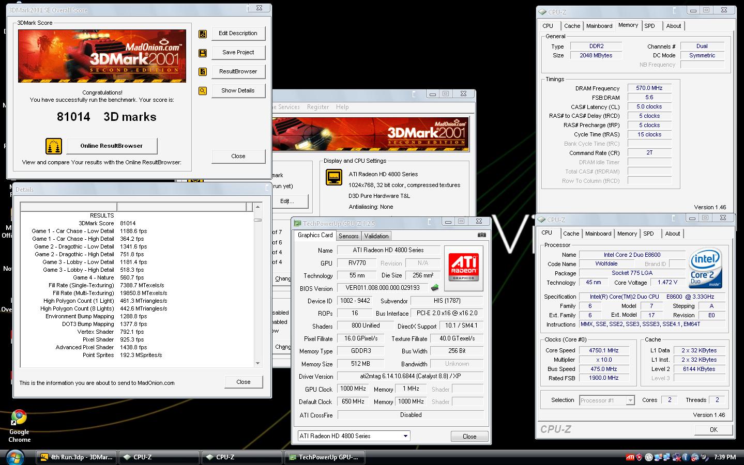The image size is (744, 465).
Task: Click Close button in GPU-Z
Action: [469, 437]
